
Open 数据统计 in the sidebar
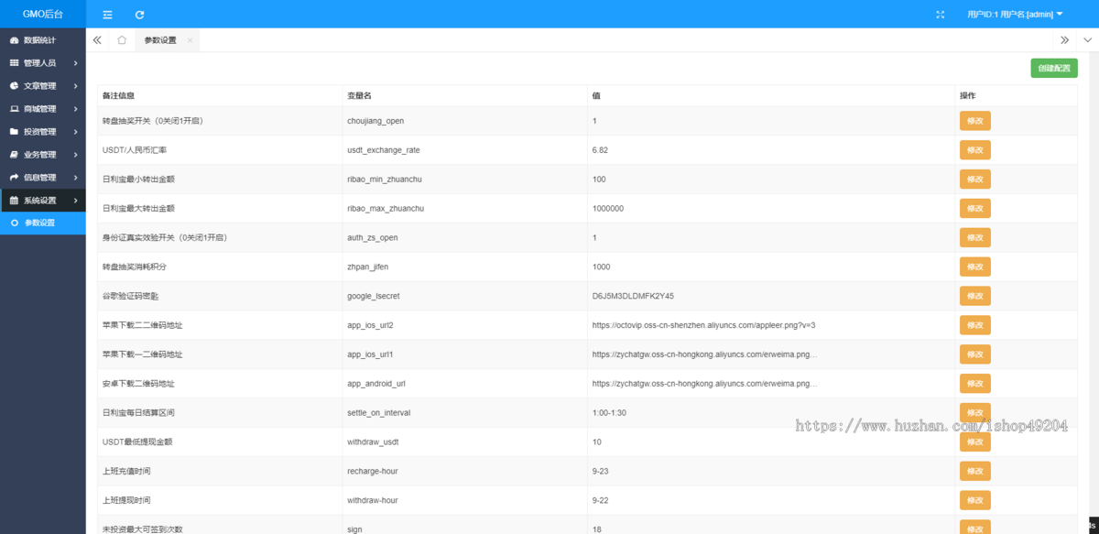tap(43, 40)
